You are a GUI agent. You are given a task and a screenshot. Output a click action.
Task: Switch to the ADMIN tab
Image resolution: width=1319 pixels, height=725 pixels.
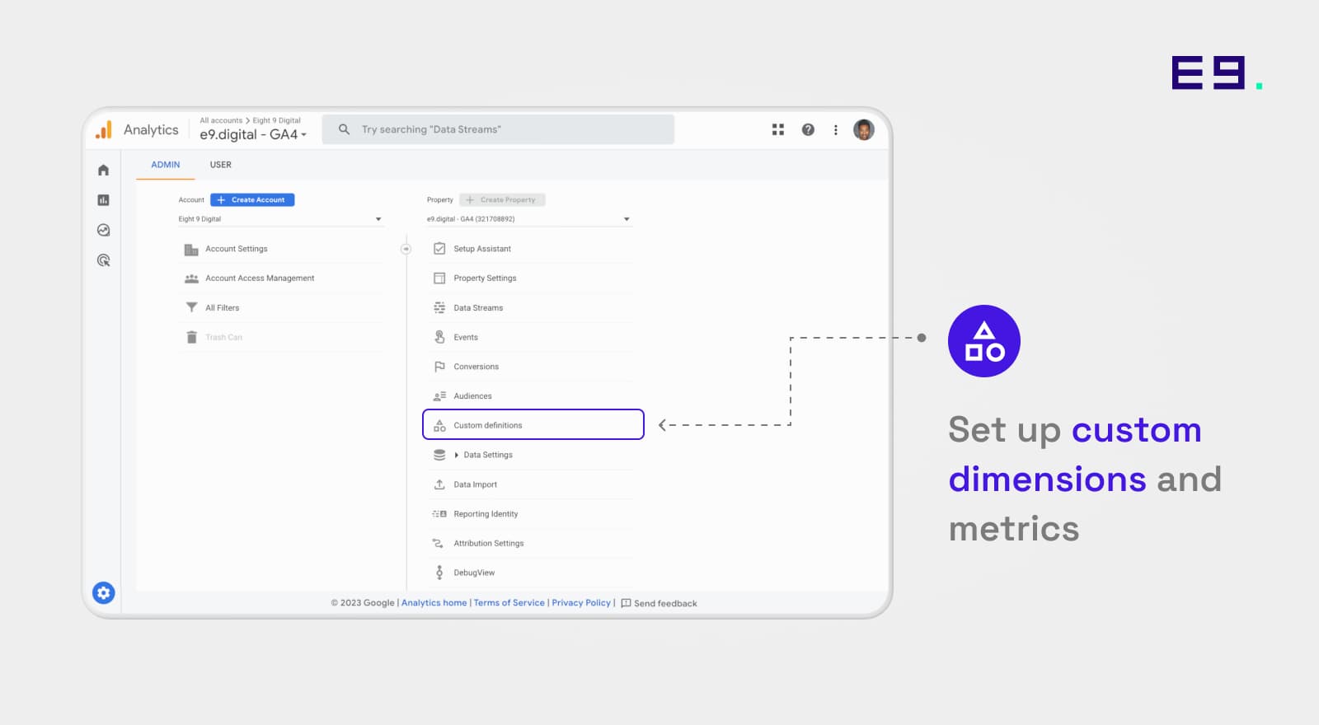(166, 165)
